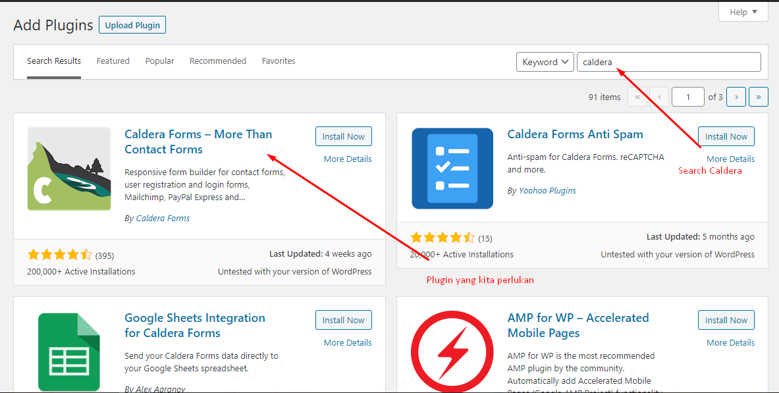
Task: Install Google Sheets Integration for Caldera Forms
Action: 343,321
